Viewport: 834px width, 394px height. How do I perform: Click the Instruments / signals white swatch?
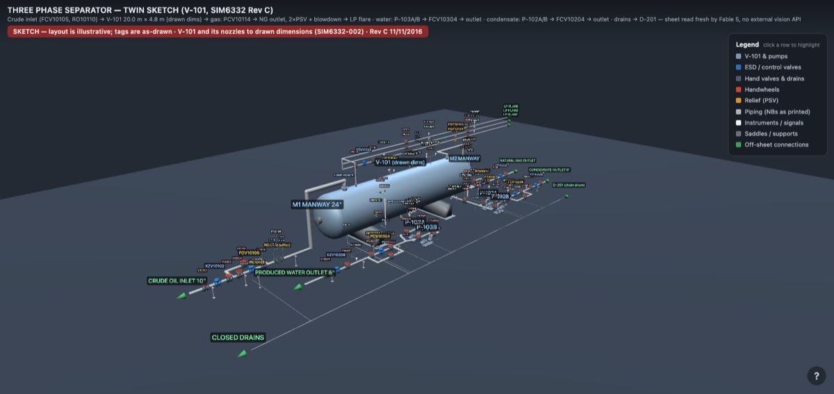point(739,122)
